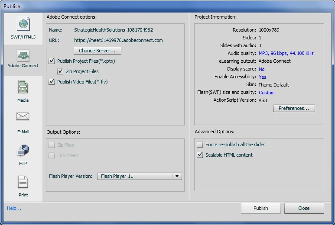
Task: Click the name StrategicHealthSolutions-1081704962
Action: (x=114, y=30)
